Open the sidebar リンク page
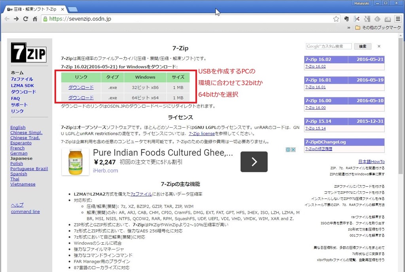Image resolution: width=405 pixels, height=272 pixels. pyautogui.click(x=17, y=111)
